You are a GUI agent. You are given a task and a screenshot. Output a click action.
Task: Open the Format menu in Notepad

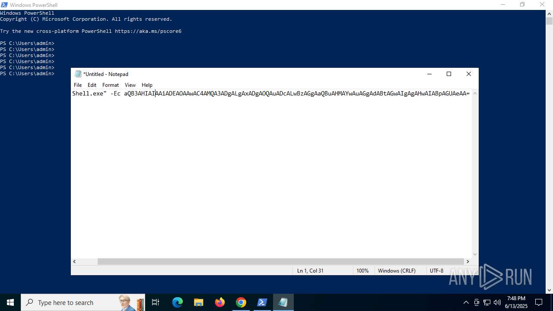pos(111,85)
